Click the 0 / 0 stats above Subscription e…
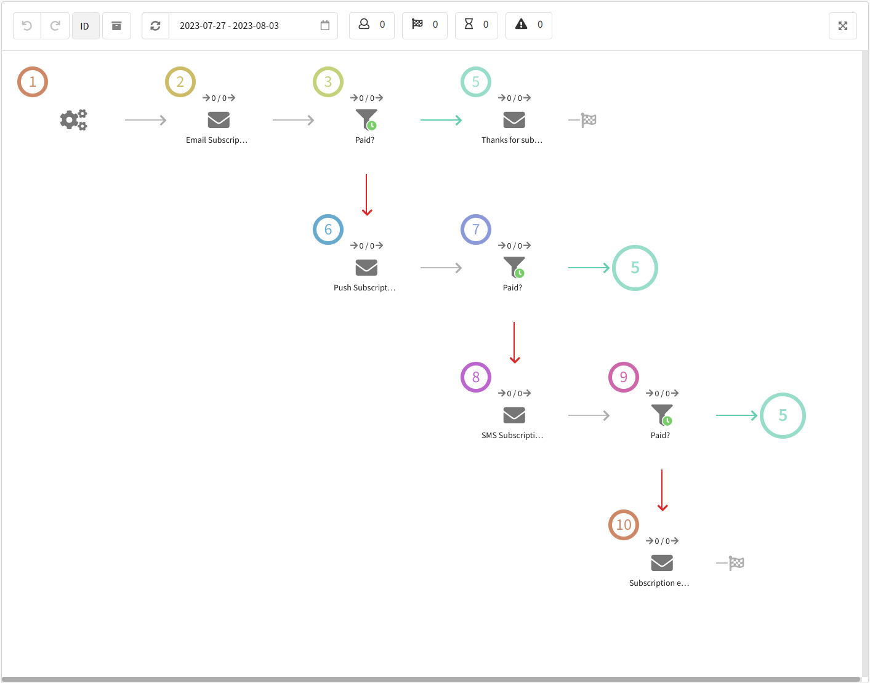 (663, 541)
